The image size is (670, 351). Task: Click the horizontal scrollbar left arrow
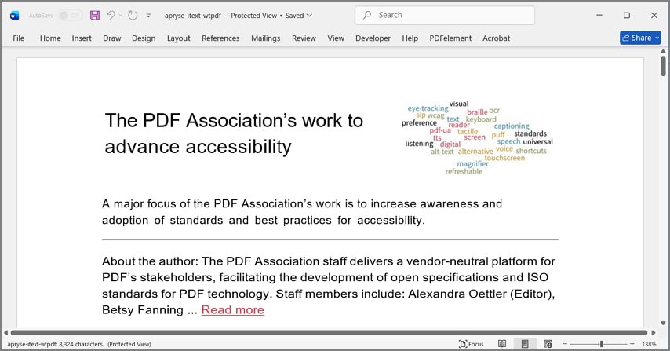point(5,332)
